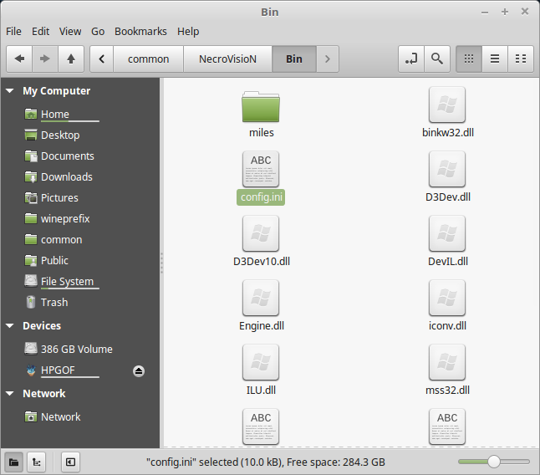This screenshot has width=540, height=475.
Task: Select the DevIL.dll file icon
Action: click(447, 233)
